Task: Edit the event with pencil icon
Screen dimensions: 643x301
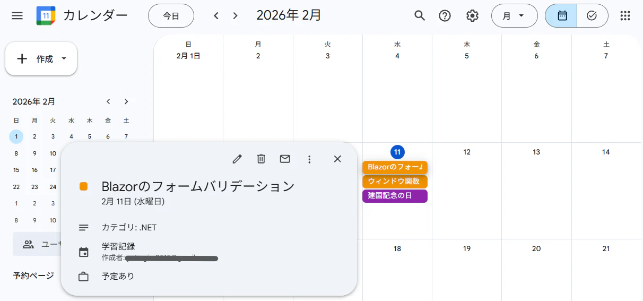Action: click(x=237, y=159)
